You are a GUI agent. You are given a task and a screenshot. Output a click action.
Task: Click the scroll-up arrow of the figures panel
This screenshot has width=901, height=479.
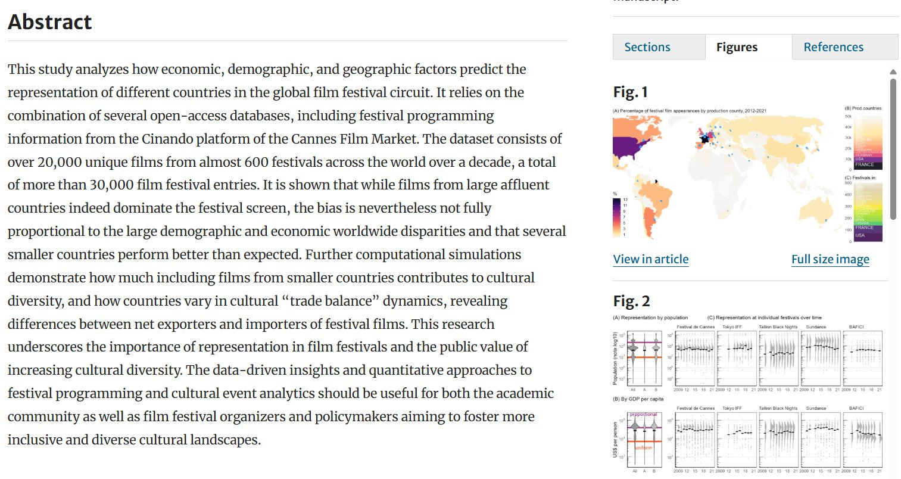coord(893,72)
